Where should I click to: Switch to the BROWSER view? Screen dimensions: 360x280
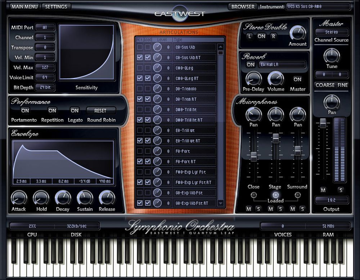(242, 6)
